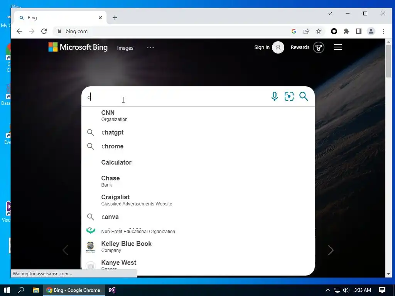
Task: Open Chrome profile avatar
Action: click(371, 31)
